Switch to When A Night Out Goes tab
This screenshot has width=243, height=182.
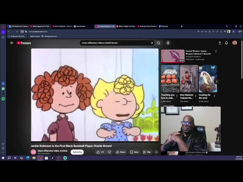point(126,26)
